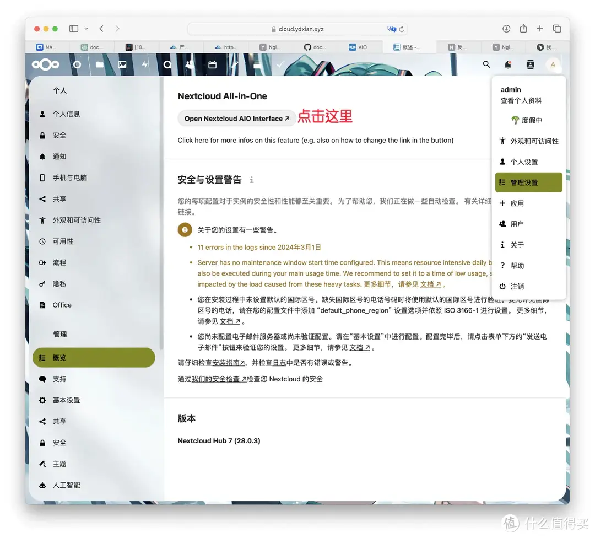Click 查看个人资料 under admin

(x=521, y=101)
